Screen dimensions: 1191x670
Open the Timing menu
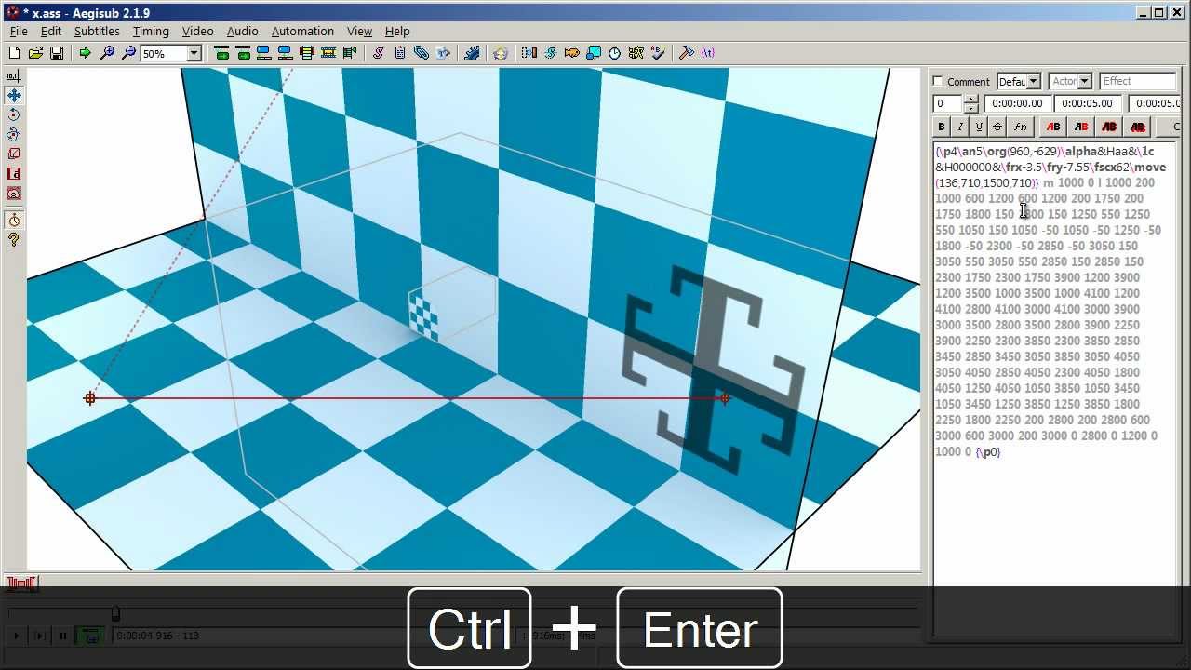pyautogui.click(x=151, y=31)
